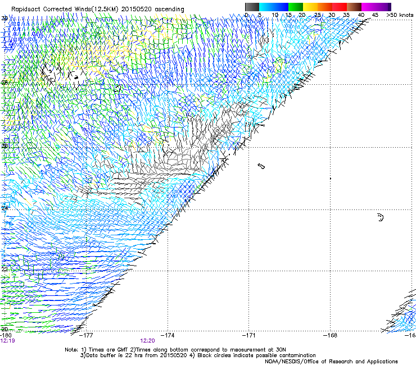The image size is (416, 365).
Task: Click the '20' latitude label at bottom left
Action: coord(4,330)
